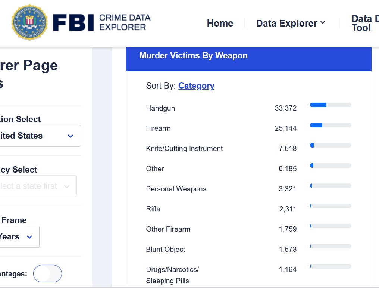Screen dimensions: 379x288
Task: Click the FBI seal logo icon
Action: 29,23
